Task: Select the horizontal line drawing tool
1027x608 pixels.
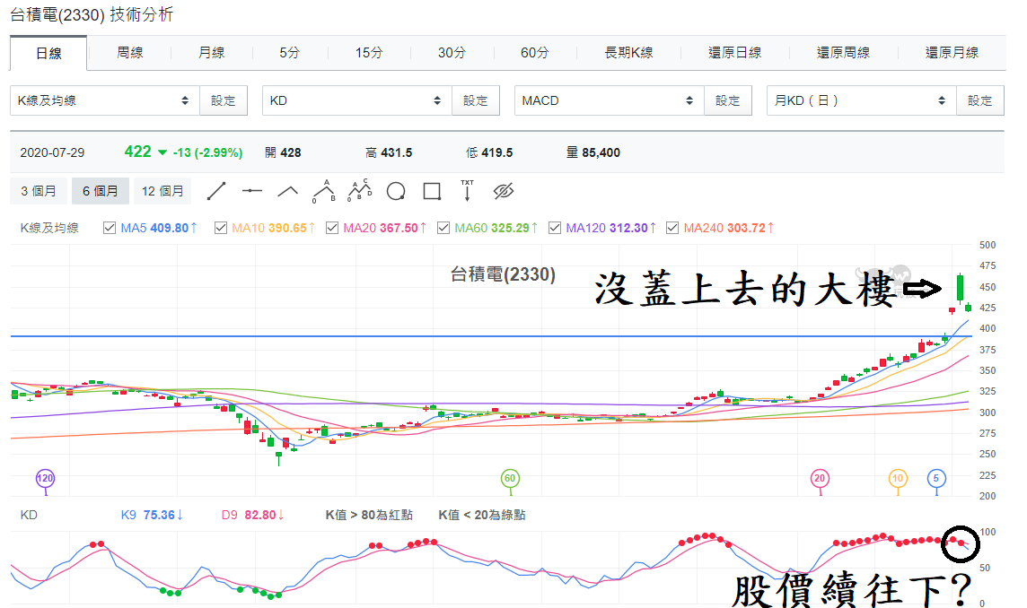Action: tap(252, 191)
